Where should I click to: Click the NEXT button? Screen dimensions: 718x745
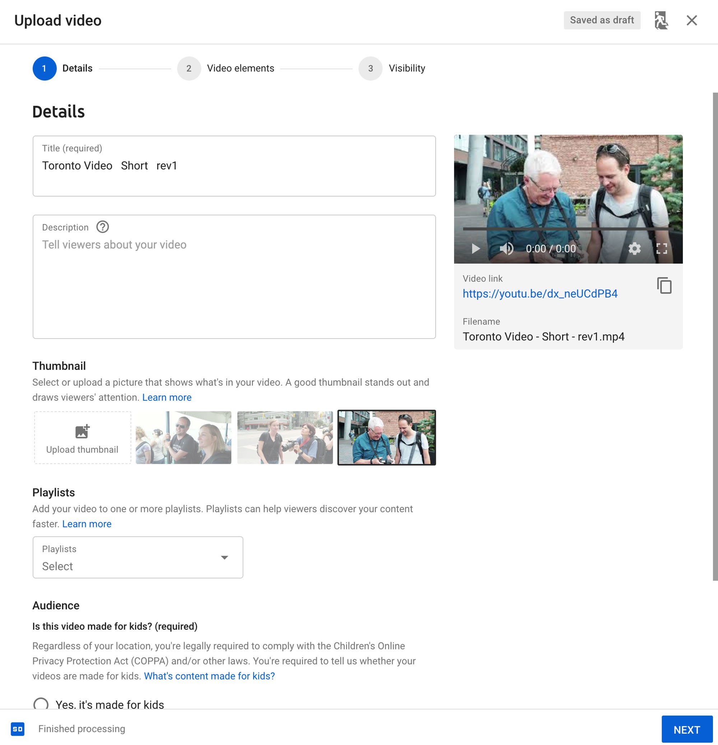point(686,730)
